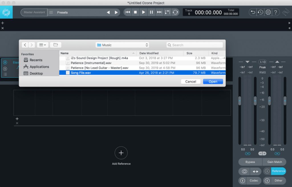
Task: Toggle the loop region icon
Action: (167, 12)
